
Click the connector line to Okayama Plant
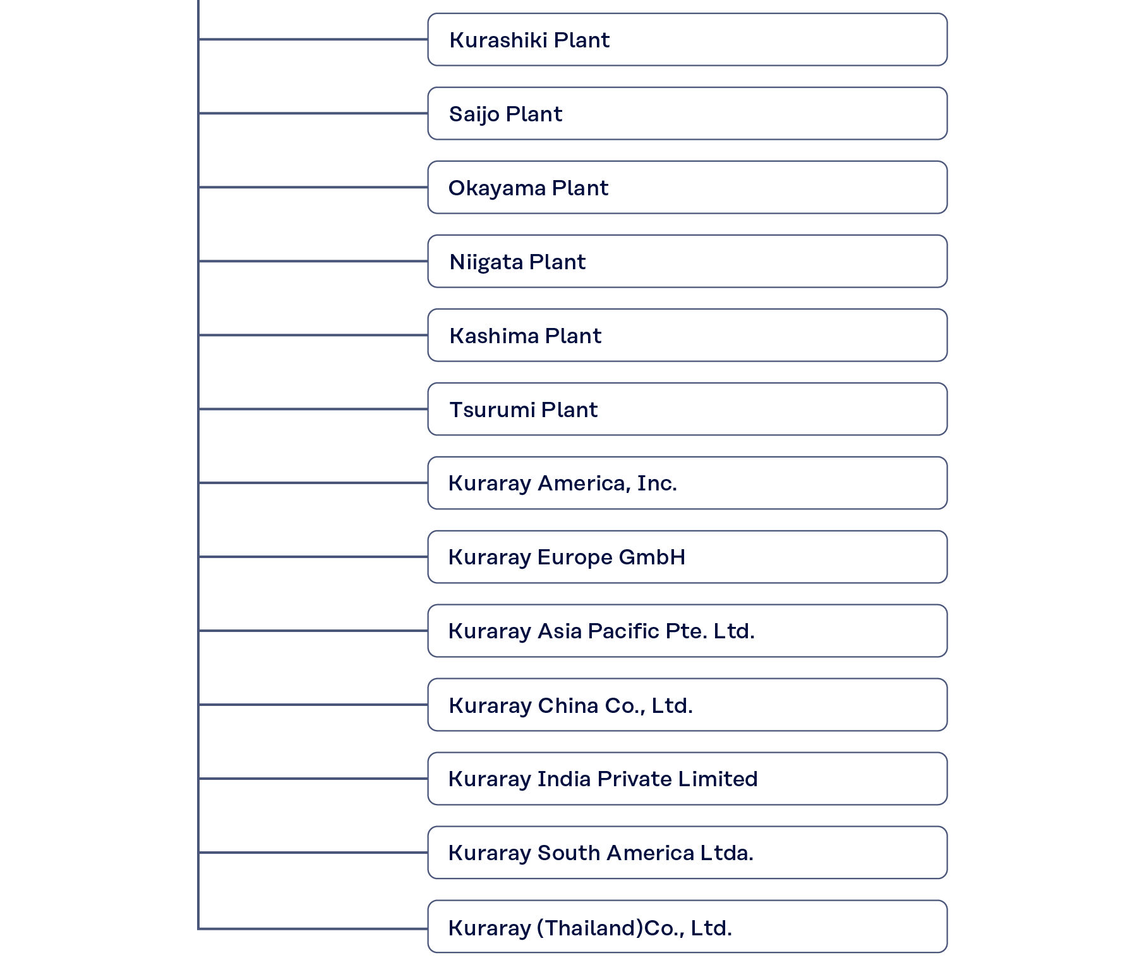click(313, 187)
